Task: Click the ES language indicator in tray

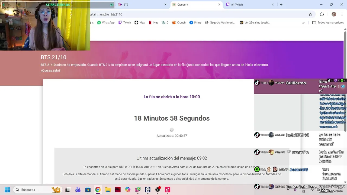Action: [304, 191]
